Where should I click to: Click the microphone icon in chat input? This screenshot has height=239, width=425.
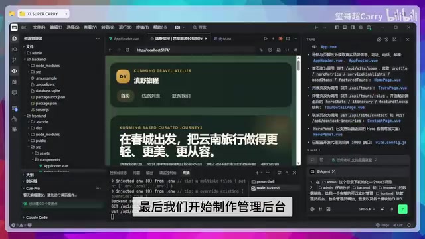392,209
